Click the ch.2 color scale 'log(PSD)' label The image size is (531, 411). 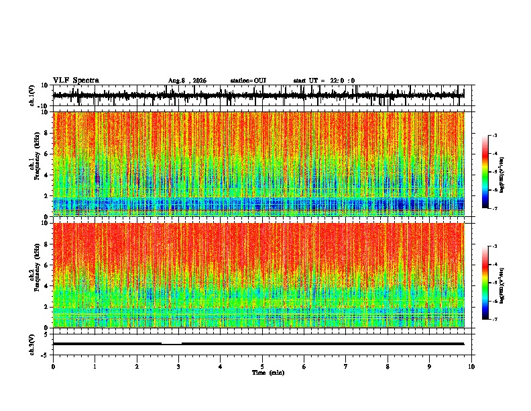click(502, 285)
